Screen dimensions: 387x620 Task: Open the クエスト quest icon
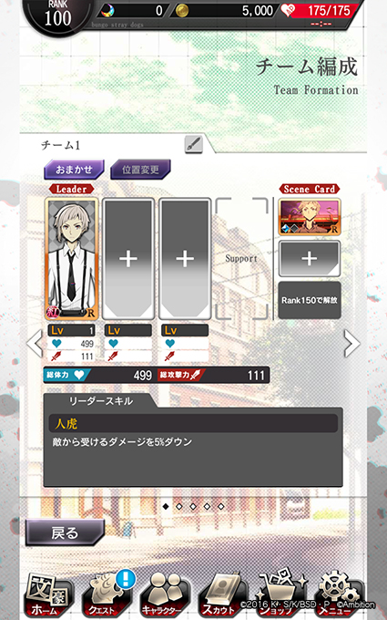[106, 595]
